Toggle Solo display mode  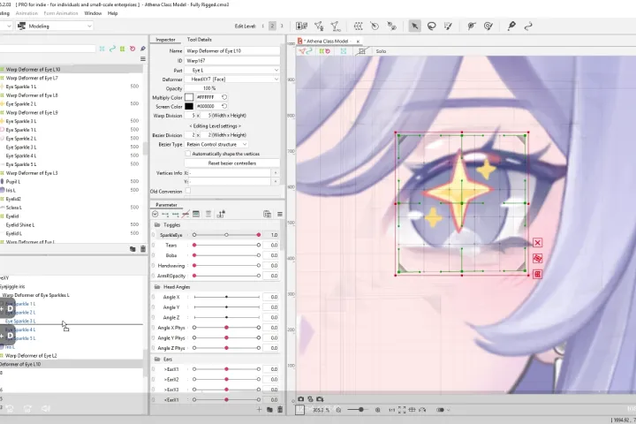(381, 51)
